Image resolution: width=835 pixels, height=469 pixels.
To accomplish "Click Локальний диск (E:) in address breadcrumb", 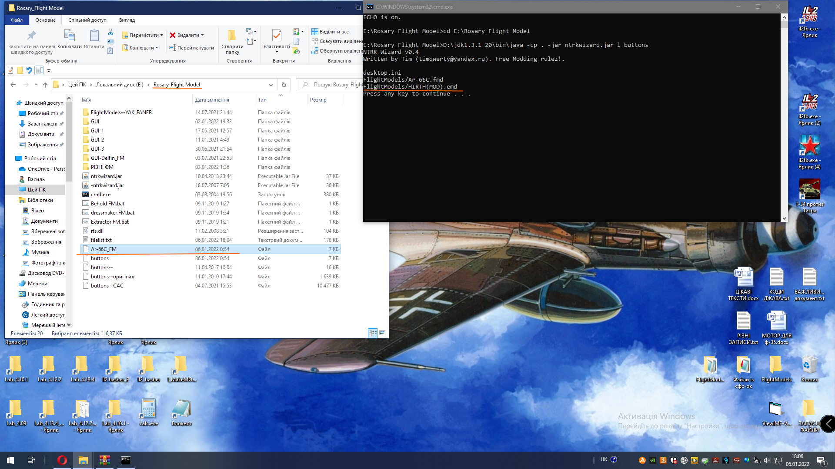I will coord(120,85).
